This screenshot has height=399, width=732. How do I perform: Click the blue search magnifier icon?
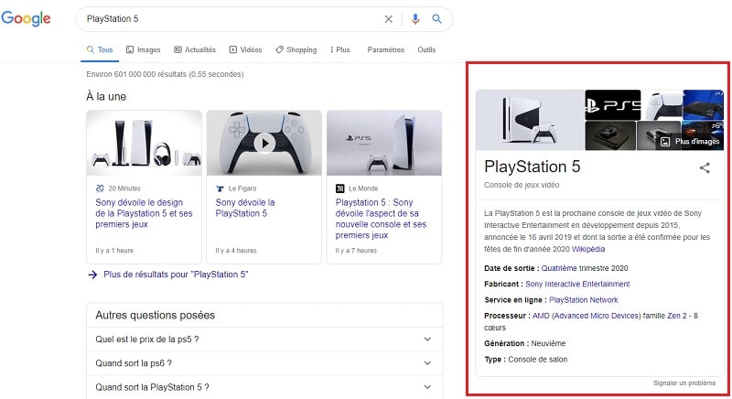(x=436, y=19)
